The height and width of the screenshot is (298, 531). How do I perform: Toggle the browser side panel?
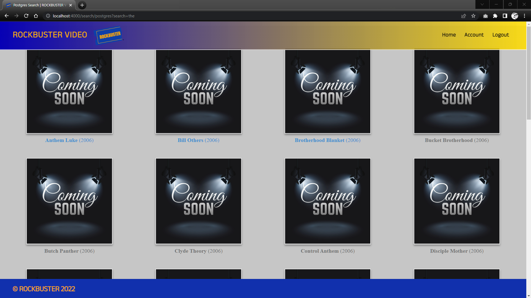505,16
